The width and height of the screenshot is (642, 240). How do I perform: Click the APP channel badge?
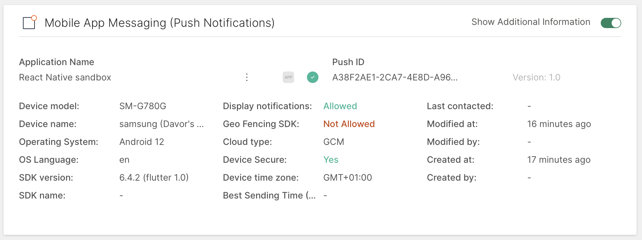288,77
